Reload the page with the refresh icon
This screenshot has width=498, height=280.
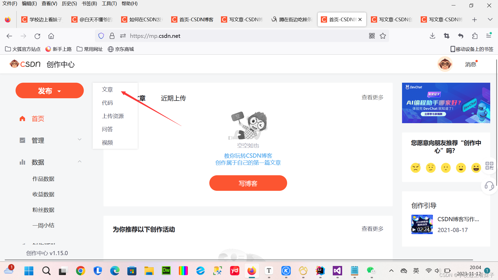tap(37, 36)
